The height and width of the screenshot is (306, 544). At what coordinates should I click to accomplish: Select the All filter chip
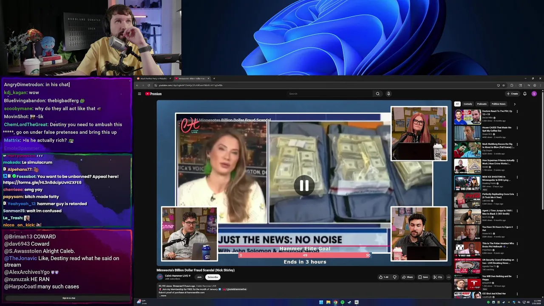(457, 104)
